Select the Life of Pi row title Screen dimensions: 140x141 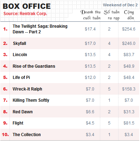coord(21,78)
